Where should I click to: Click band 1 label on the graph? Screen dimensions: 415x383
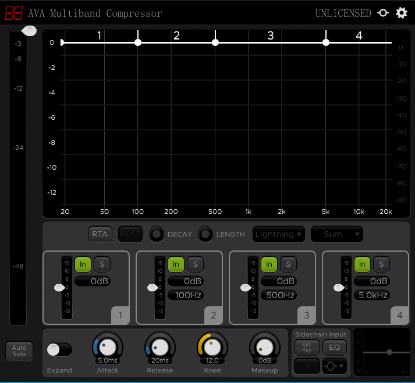pyautogui.click(x=100, y=35)
